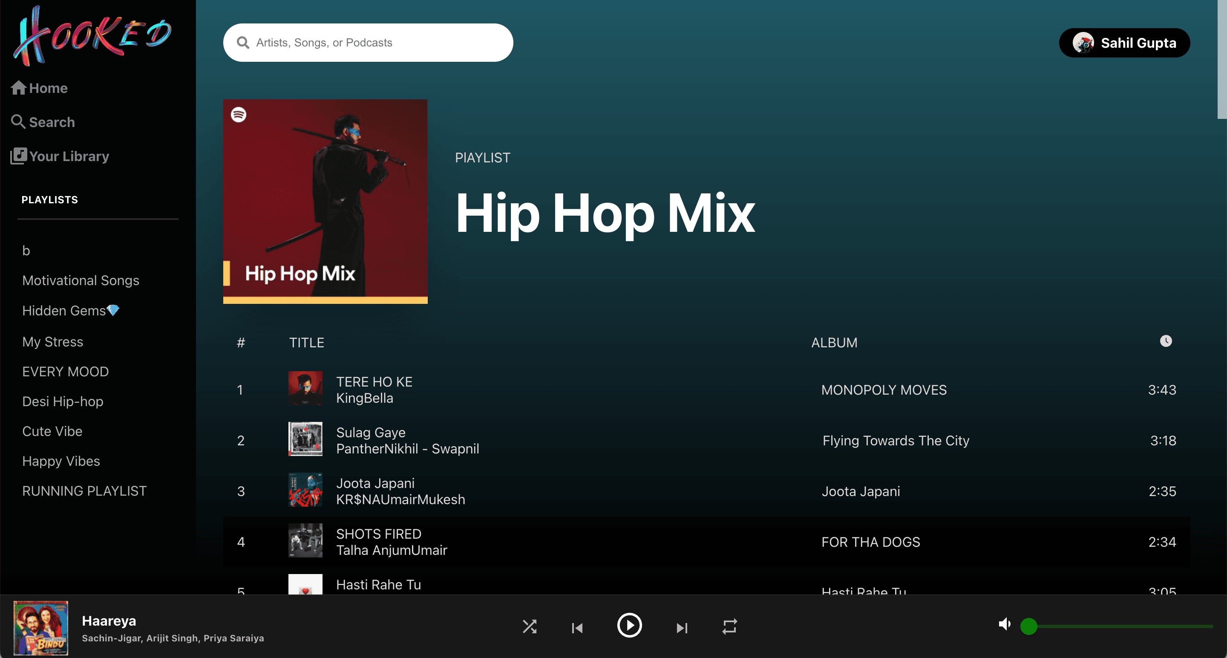Click the clock duration column icon
Image resolution: width=1227 pixels, height=658 pixels.
pos(1166,341)
